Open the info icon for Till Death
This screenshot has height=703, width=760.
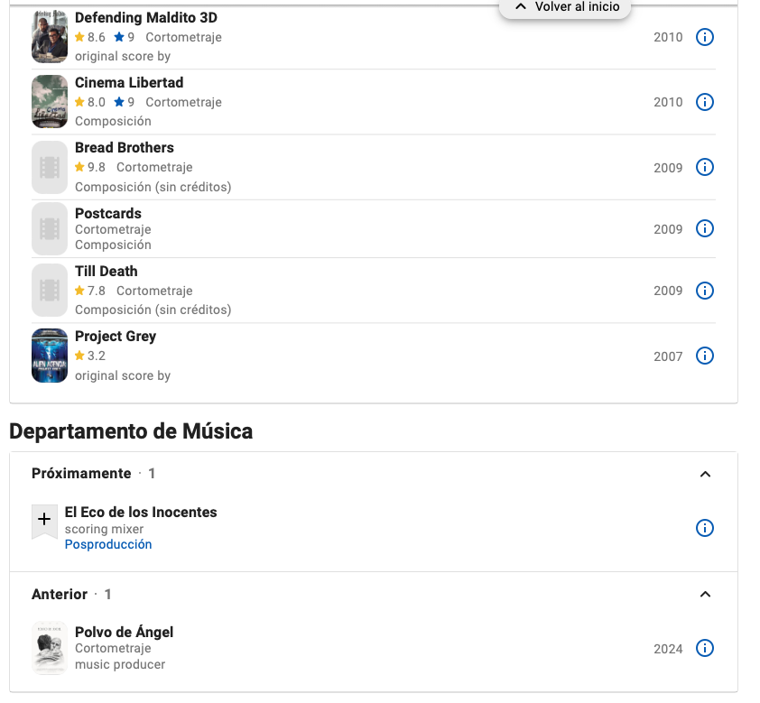(705, 291)
